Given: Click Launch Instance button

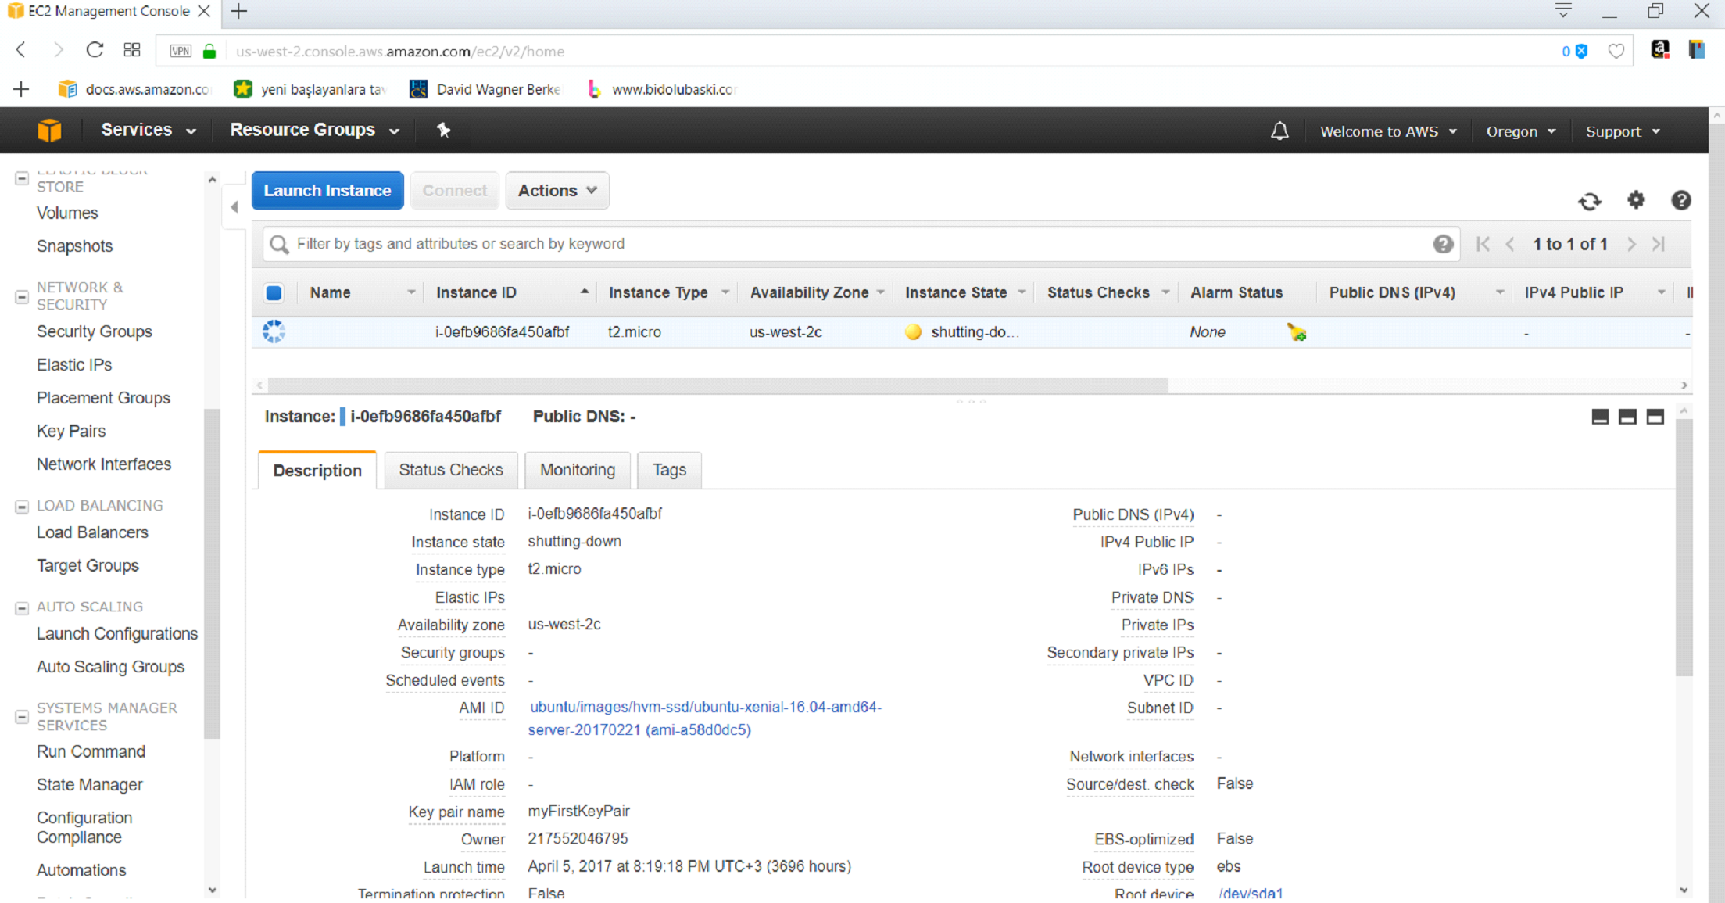Looking at the screenshot, I should point(327,191).
